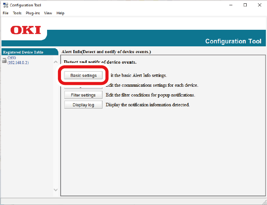Click the Basic settings button

(x=83, y=75)
